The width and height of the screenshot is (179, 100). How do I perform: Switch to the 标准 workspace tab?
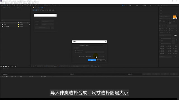click(137, 5)
